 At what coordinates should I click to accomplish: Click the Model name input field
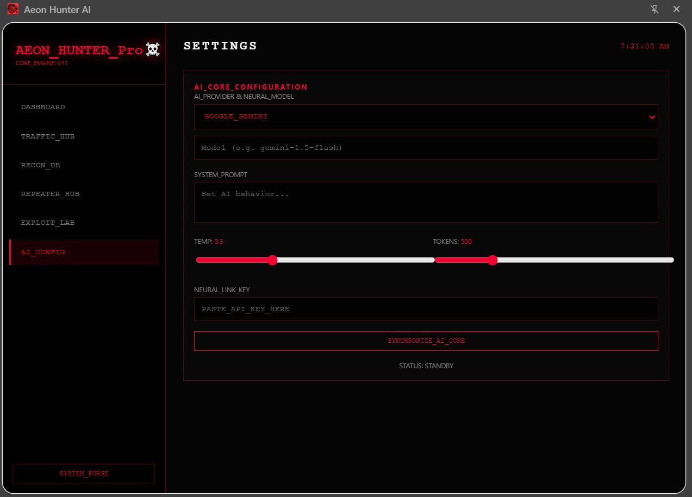click(x=426, y=147)
